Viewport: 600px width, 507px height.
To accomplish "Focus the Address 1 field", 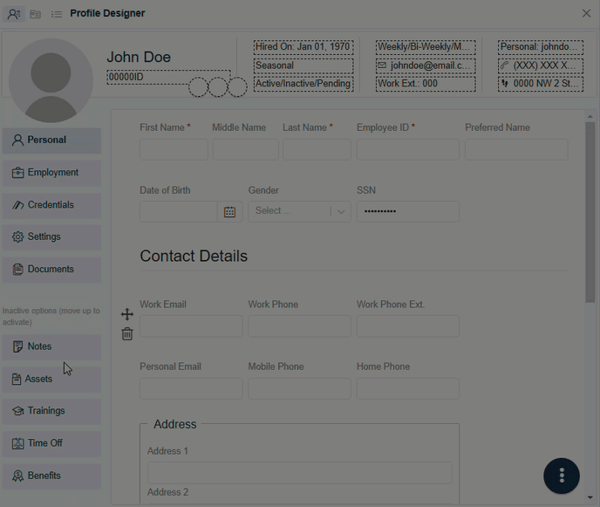I will click(x=300, y=473).
